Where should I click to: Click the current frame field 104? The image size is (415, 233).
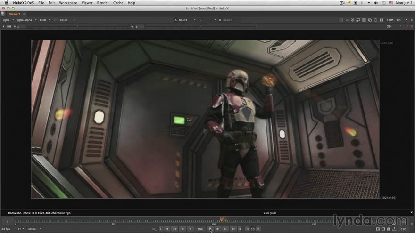[200, 229]
